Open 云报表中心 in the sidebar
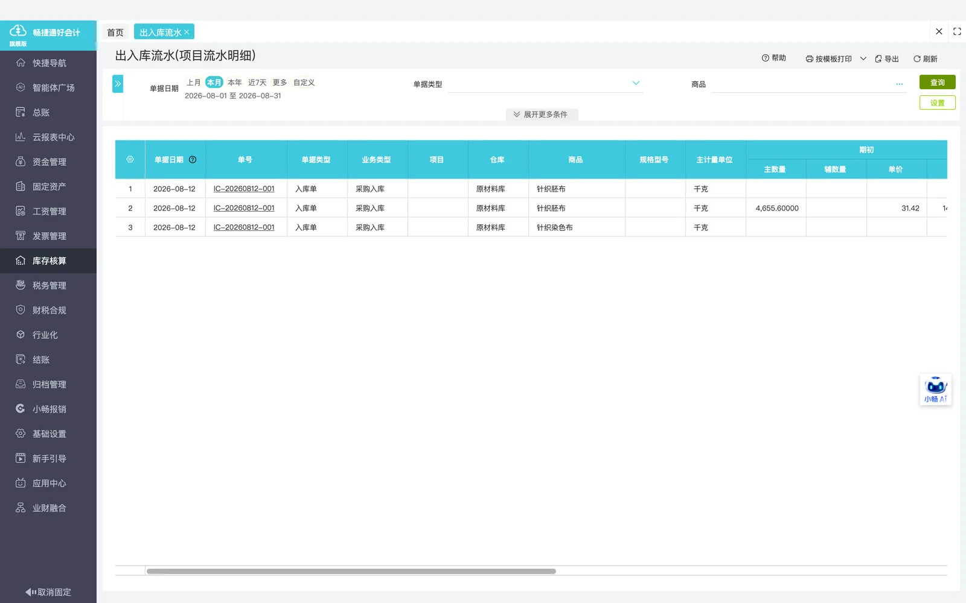 click(x=48, y=137)
